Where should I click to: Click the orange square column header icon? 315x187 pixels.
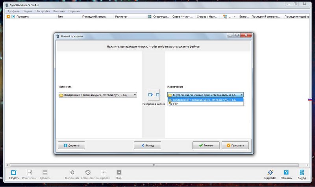8,17
